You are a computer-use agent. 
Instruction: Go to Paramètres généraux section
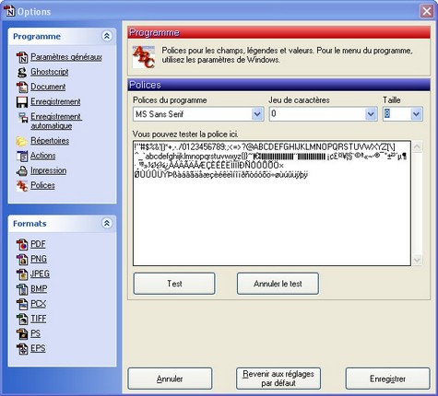pos(66,57)
